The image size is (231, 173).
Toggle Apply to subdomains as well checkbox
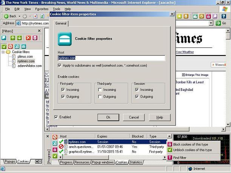coord(60,66)
